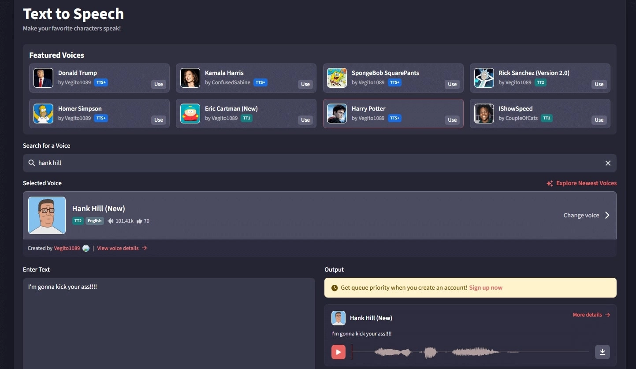Use the IShowSpeed voice
636x369 pixels.
[x=599, y=120]
